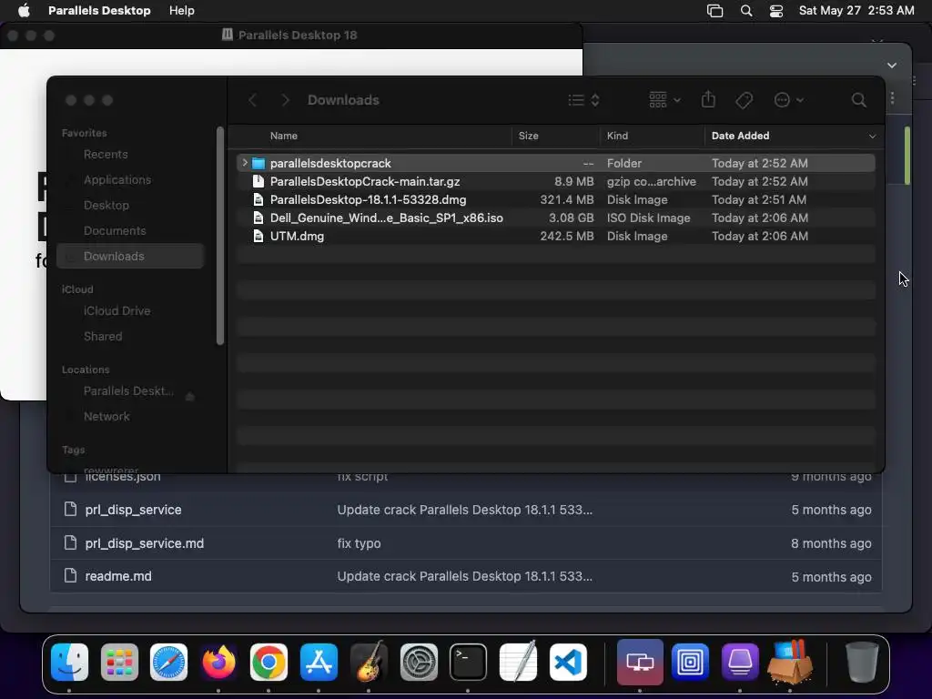The image size is (932, 699).
Task: Open the Finder group-by dropdown
Action: tap(664, 100)
